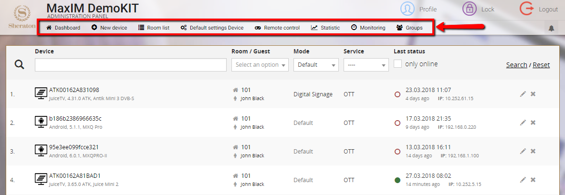Click timestamp 17.03.2018 21:35
This screenshot has height=195, width=565.
428,118
